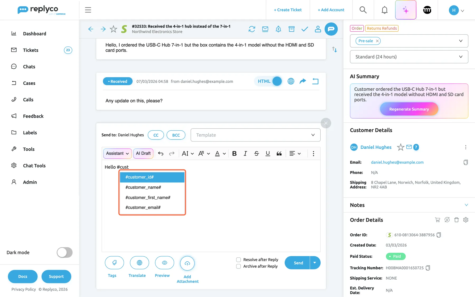Click the envelope icon in ticket header
The image size is (475, 297).
click(265, 29)
